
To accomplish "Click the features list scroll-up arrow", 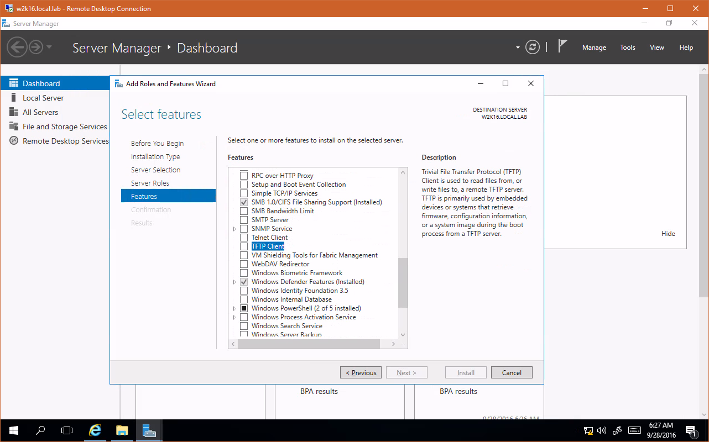I will 403,172.
